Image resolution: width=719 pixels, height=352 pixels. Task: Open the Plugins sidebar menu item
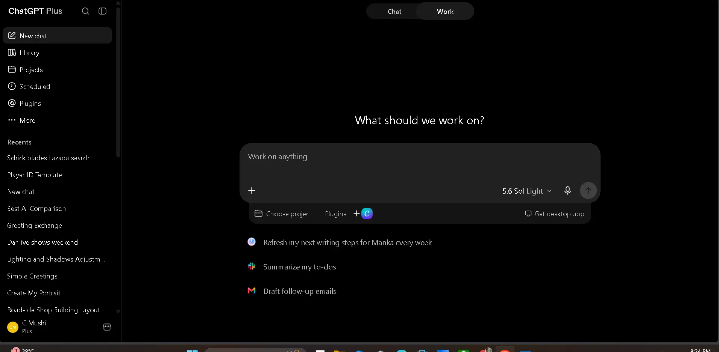(x=58, y=103)
